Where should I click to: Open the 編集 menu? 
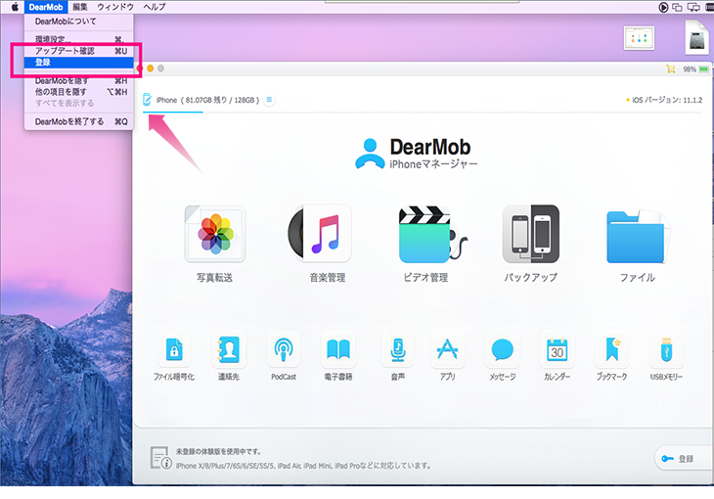[x=80, y=7]
